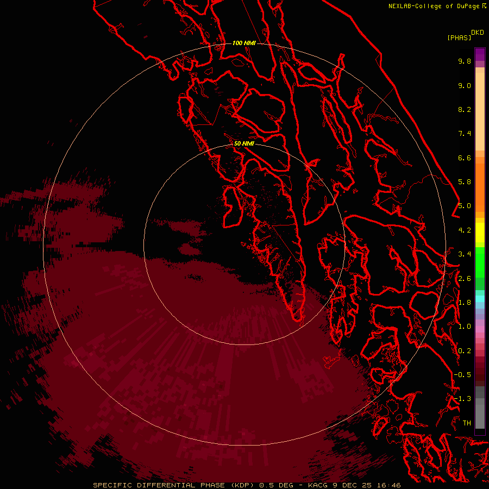Click the 1.0 value on color scale
Screen dimensions: 489x489
point(465,327)
